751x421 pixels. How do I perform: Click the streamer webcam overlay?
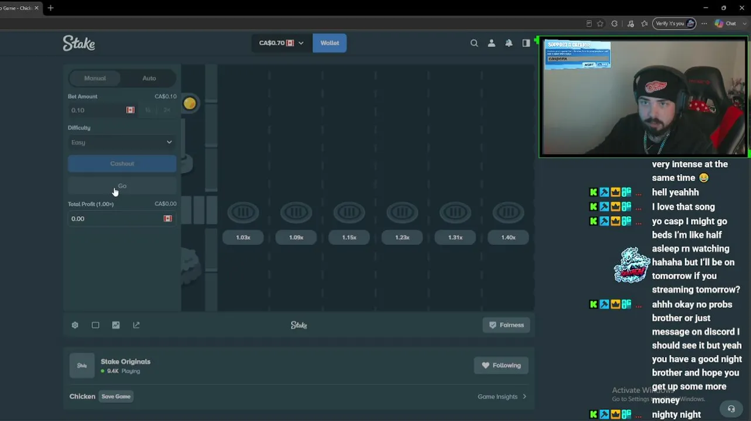644,97
